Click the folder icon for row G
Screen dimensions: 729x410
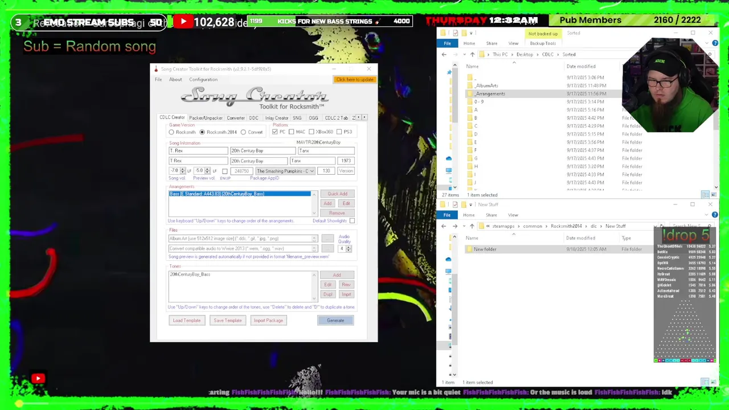click(x=470, y=158)
